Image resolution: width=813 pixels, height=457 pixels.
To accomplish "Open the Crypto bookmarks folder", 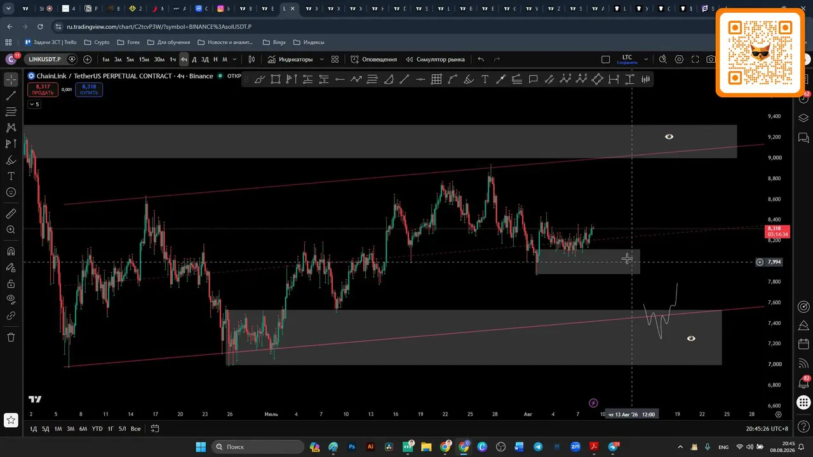I will 97,43.
